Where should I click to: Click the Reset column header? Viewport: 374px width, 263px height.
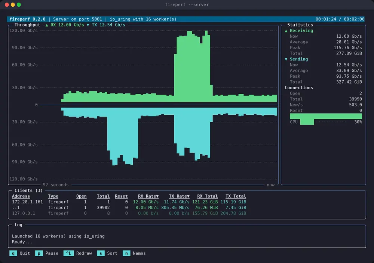[x=121, y=196]
